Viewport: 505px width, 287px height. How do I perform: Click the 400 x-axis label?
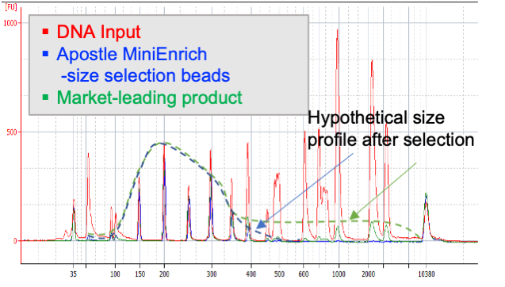251,274
